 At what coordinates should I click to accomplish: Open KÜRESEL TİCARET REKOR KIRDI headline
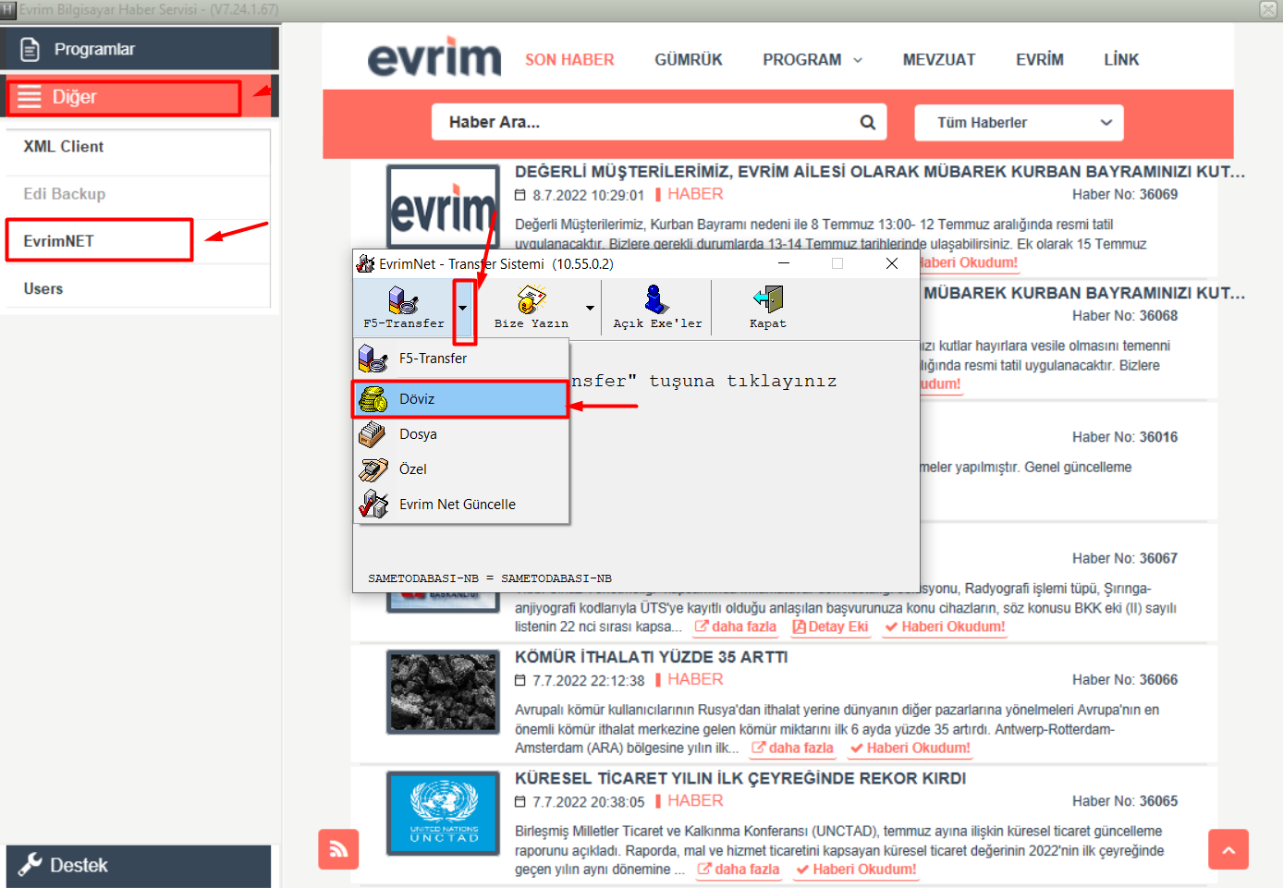tap(740, 778)
